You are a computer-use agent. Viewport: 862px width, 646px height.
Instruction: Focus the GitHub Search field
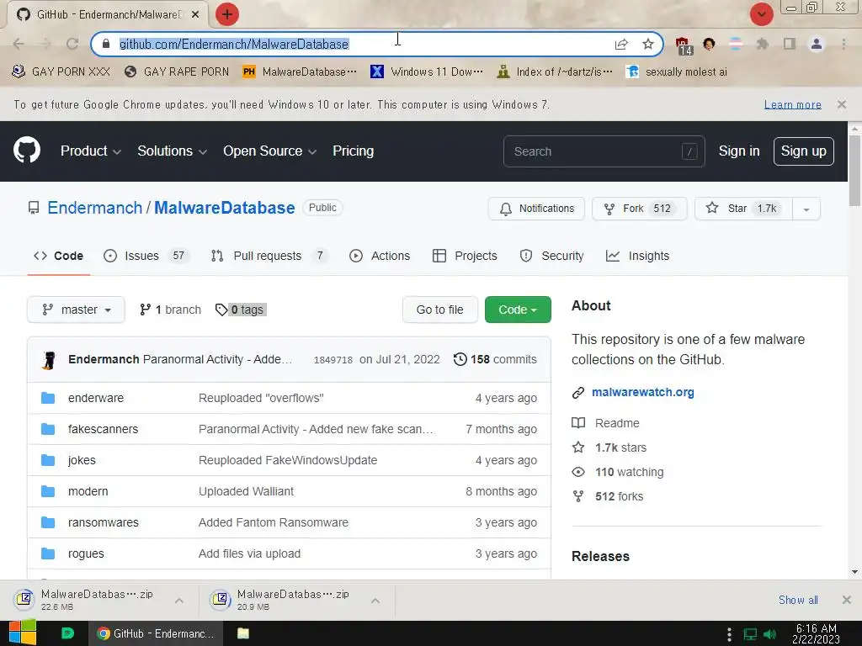tap(604, 151)
